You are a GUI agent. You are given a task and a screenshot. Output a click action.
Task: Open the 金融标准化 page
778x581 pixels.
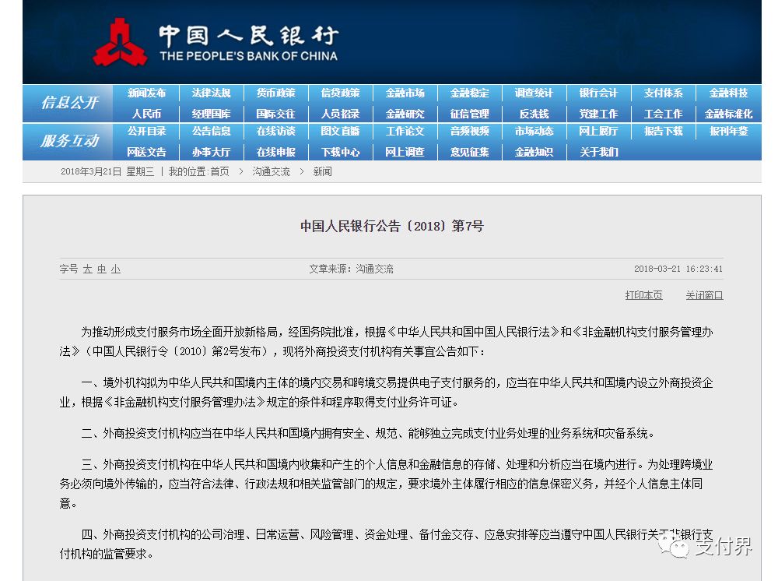[728, 114]
